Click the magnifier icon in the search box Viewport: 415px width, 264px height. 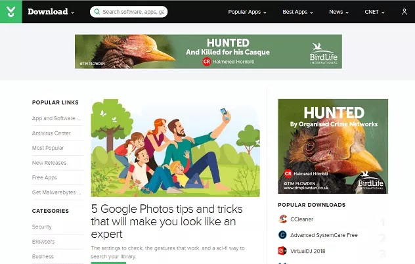(x=97, y=12)
